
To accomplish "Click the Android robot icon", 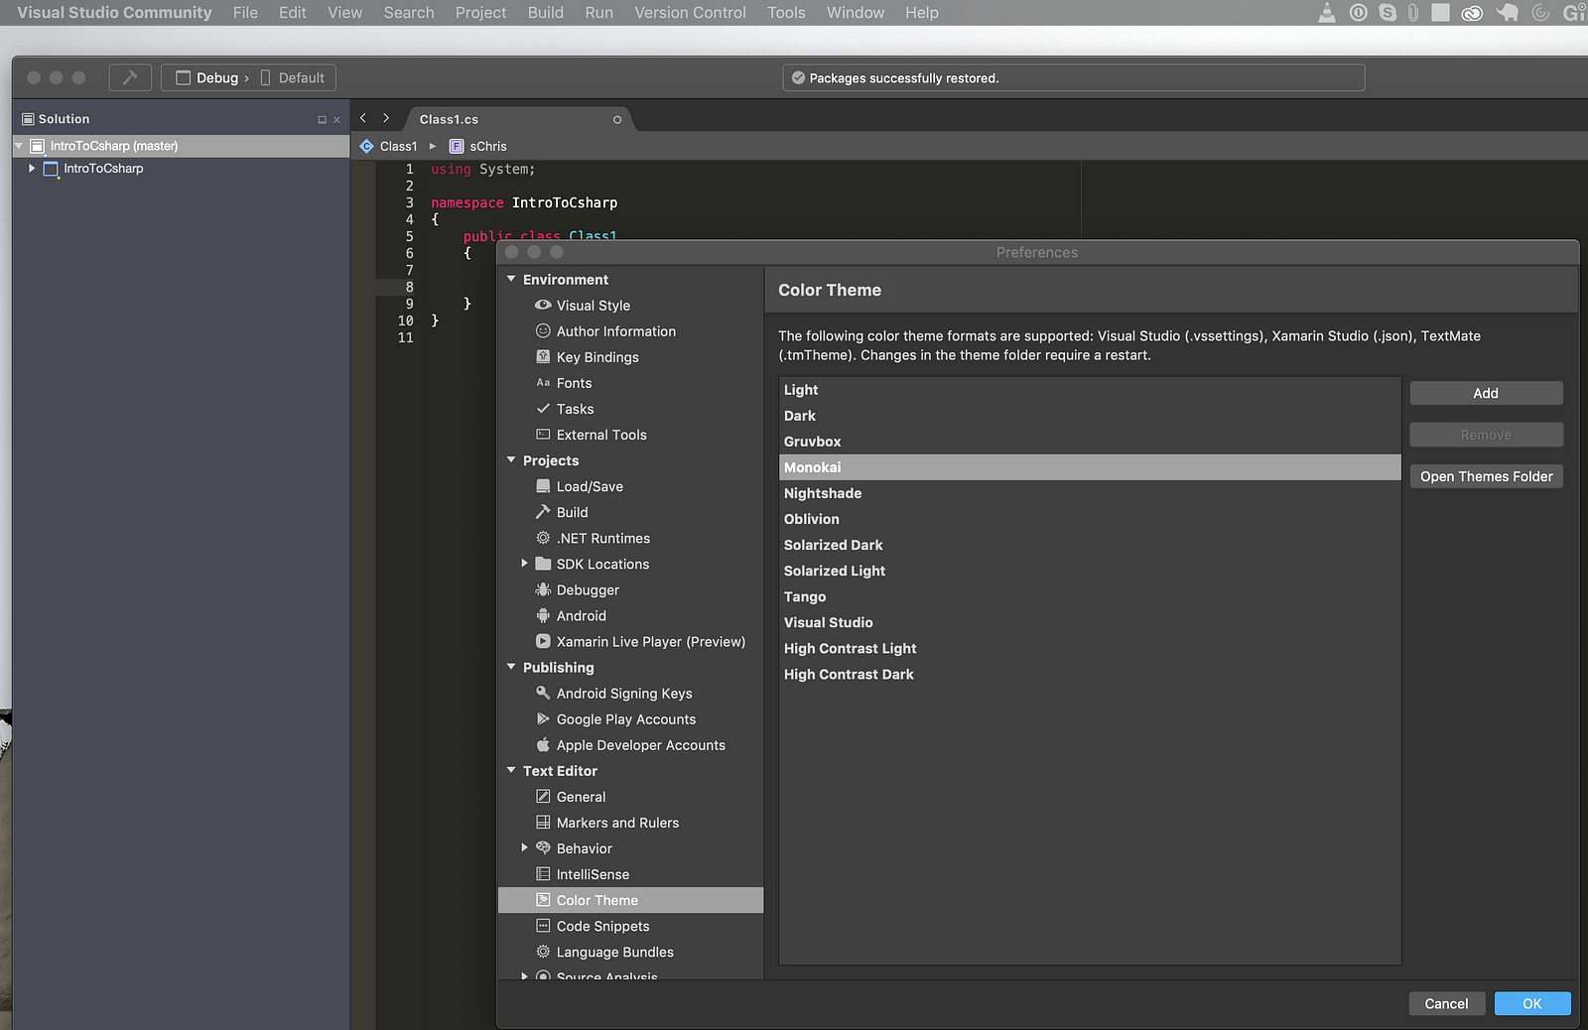I will coord(543,614).
